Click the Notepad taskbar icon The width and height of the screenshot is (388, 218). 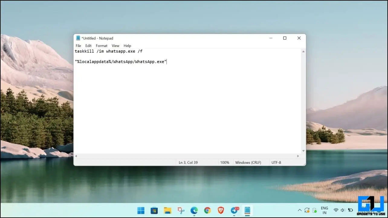[x=247, y=210]
